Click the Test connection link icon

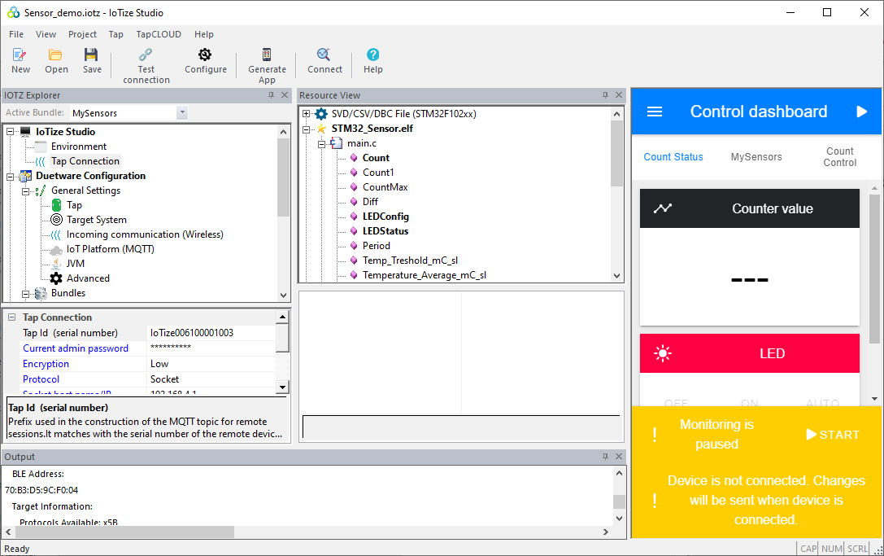(146, 55)
